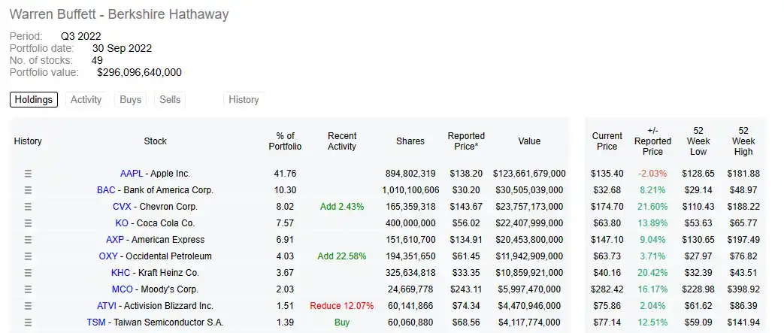784x333 pixels.
Task: Open the AXP ticker link
Action: pyautogui.click(x=115, y=240)
